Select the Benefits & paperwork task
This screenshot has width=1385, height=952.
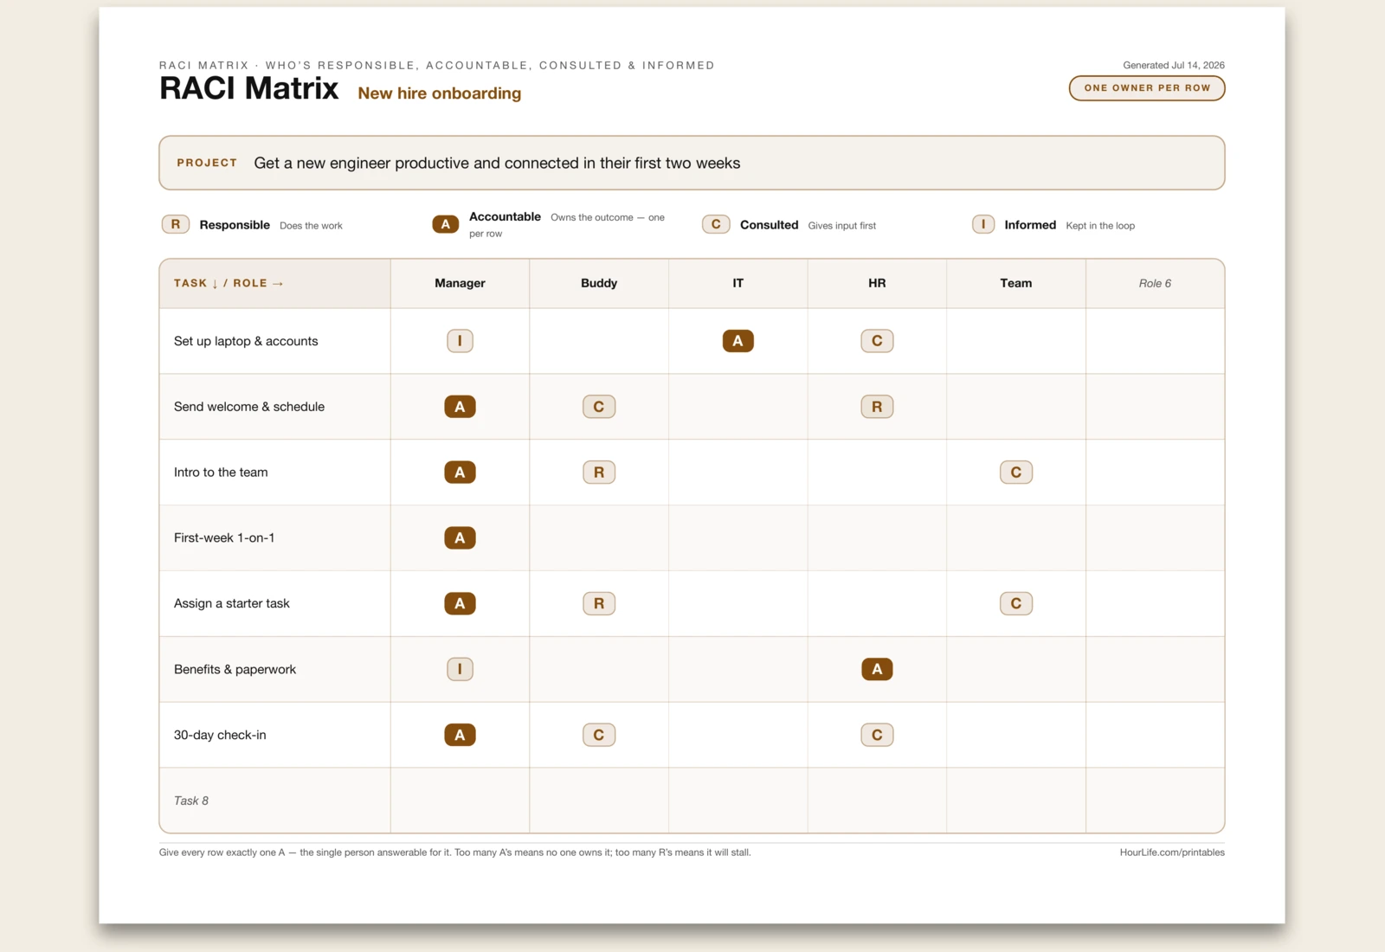click(x=235, y=669)
